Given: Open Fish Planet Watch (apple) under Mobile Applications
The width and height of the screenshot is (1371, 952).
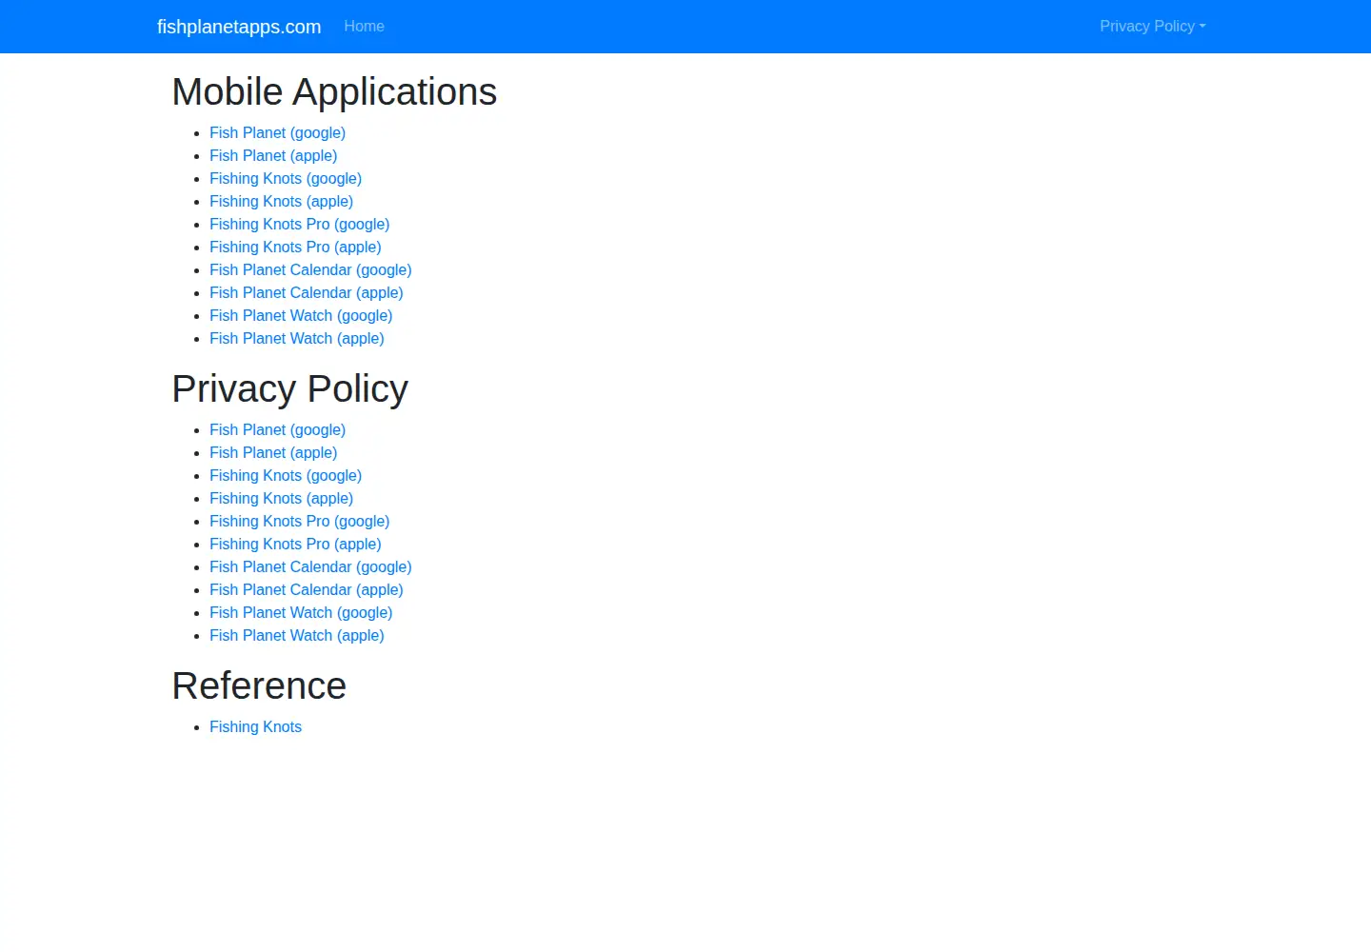Looking at the screenshot, I should (297, 338).
